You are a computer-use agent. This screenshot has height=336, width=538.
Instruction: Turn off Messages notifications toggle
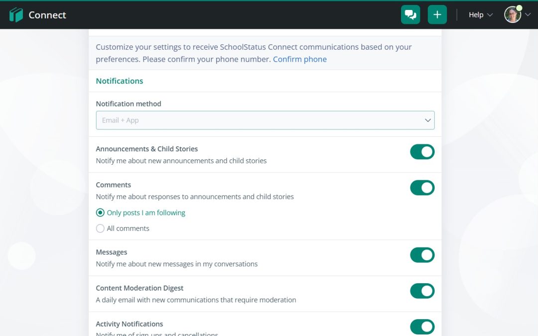[422, 255]
